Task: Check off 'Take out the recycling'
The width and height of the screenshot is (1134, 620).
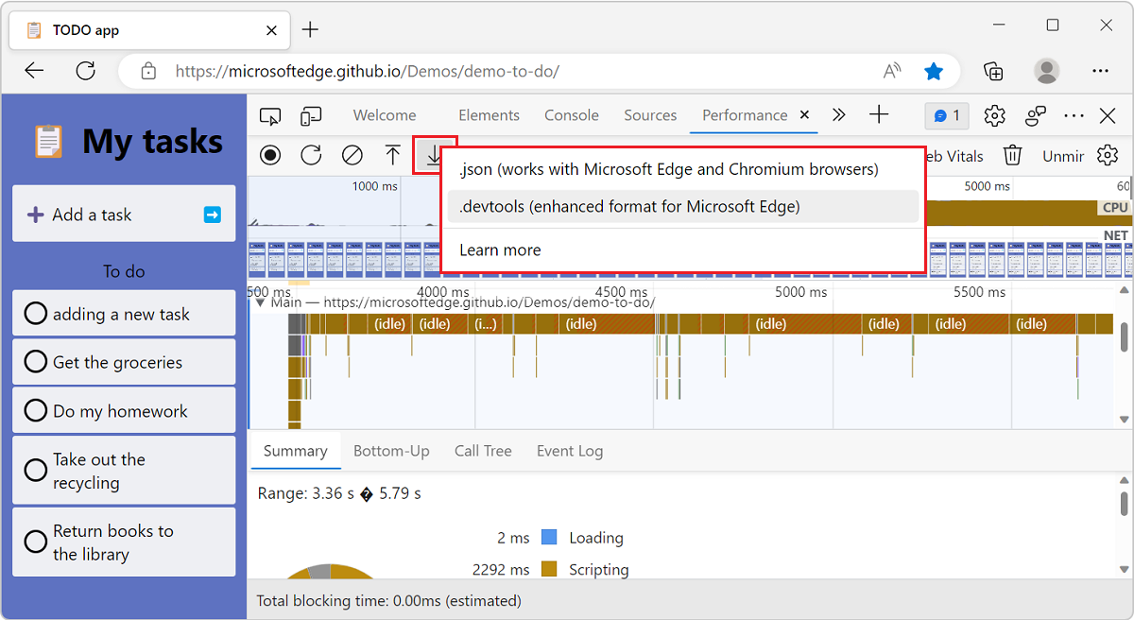Action: [36, 471]
